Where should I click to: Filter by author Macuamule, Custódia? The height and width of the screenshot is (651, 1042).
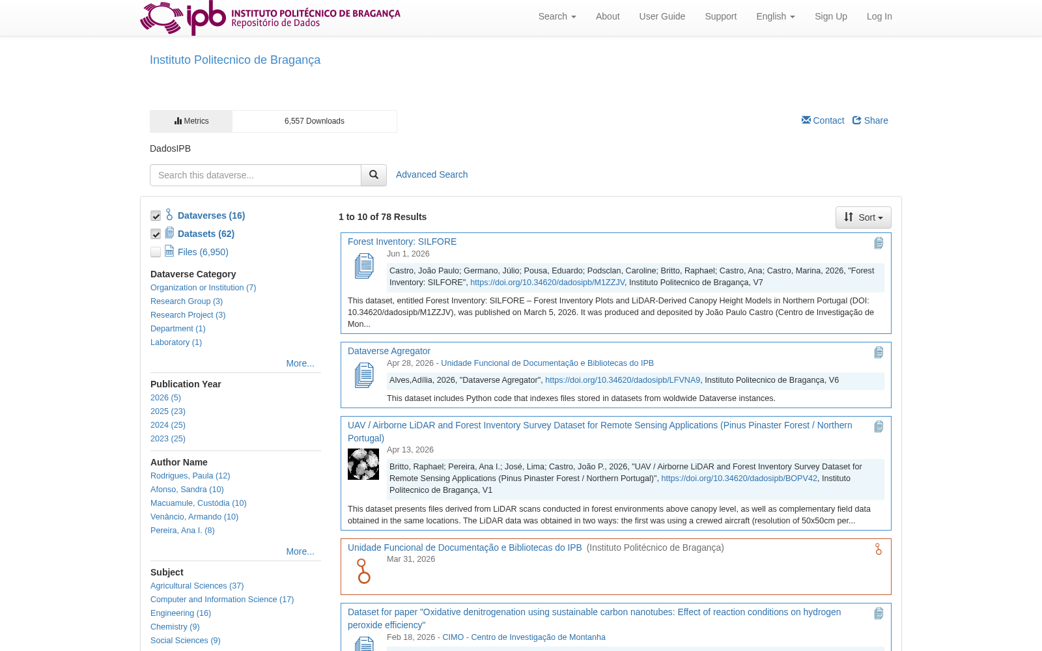199,503
